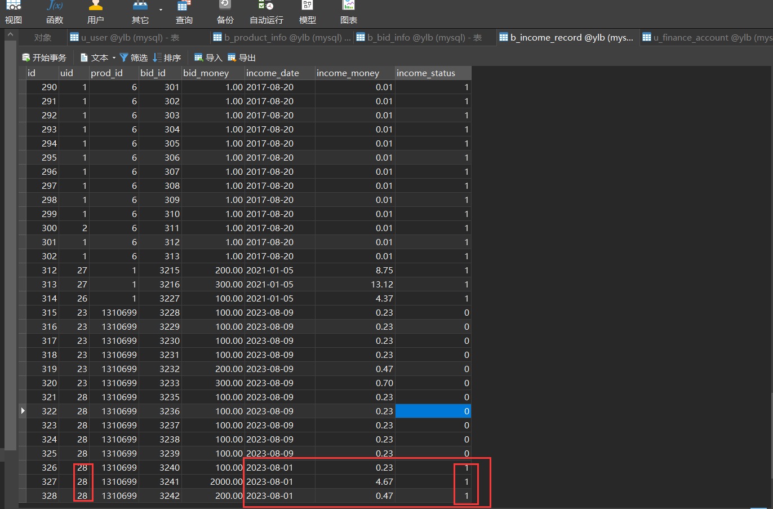Image resolution: width=773 pixels, height=509 pixels.
Task: Click the id column header
Action: coord(42,73)
